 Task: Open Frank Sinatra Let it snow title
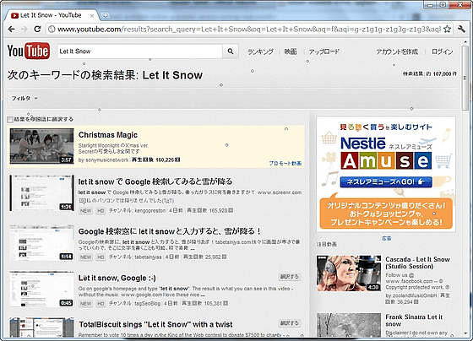click(x=414, y=321)
